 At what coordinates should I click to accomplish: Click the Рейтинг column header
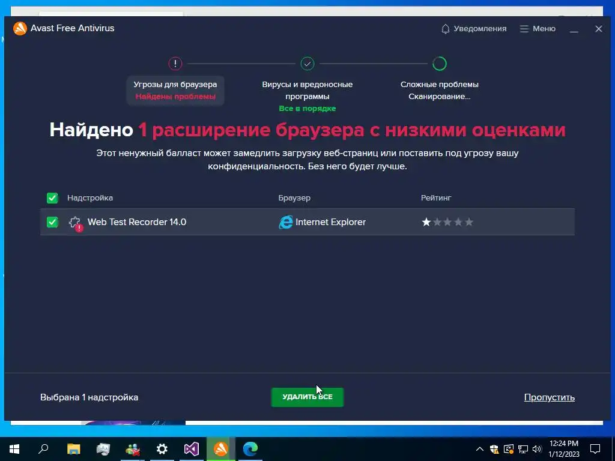click(x=436, y=198)
